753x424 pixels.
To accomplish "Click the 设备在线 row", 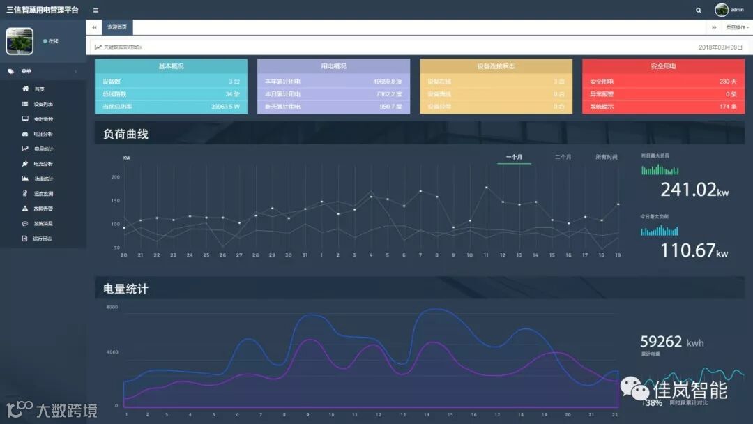I will 496,82.
